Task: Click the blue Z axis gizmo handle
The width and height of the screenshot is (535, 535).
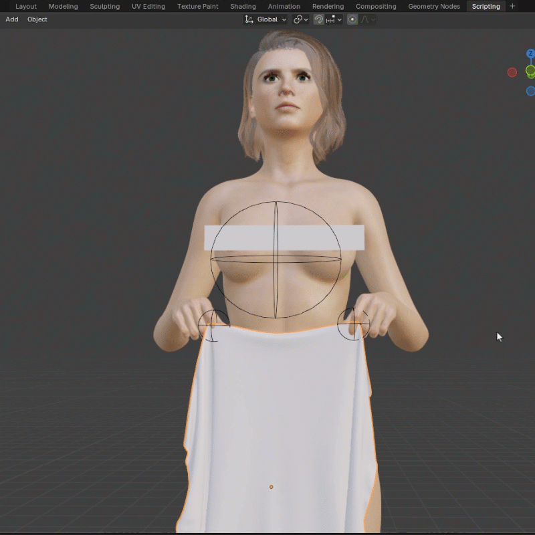Action: 530,53
